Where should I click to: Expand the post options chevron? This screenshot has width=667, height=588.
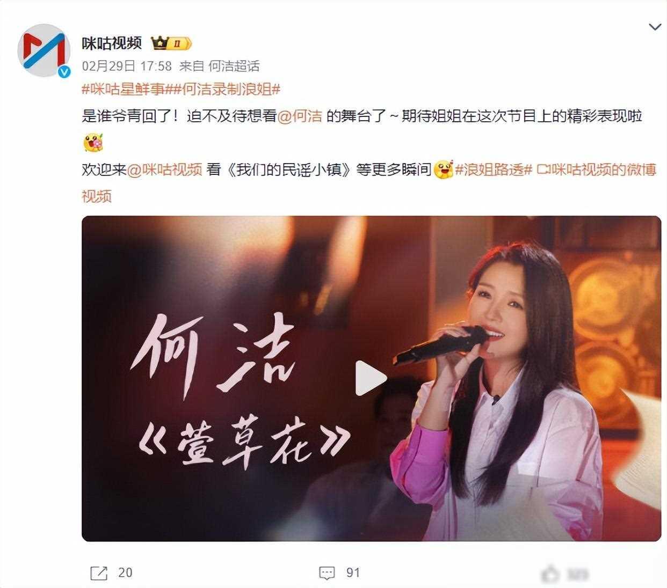655,27
